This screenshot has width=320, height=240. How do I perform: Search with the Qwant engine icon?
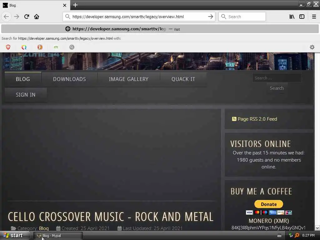click(x=24, y=47)
